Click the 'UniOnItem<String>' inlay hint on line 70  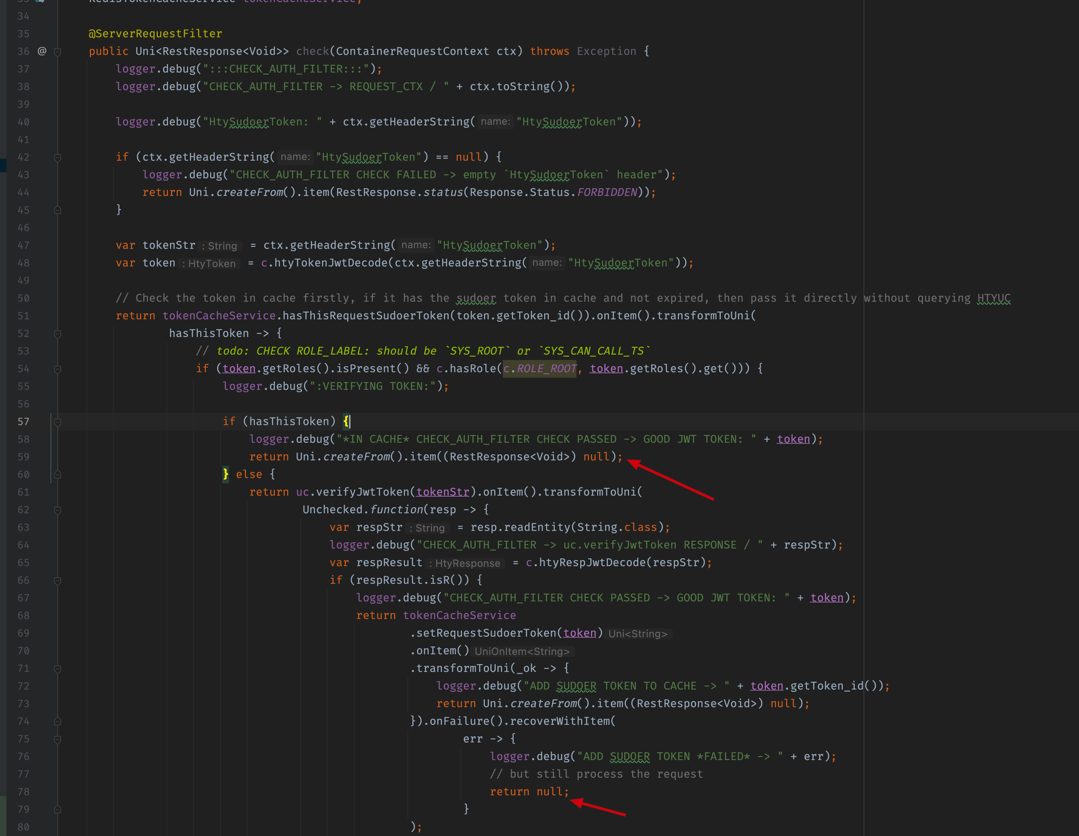[x=522, y=652]
